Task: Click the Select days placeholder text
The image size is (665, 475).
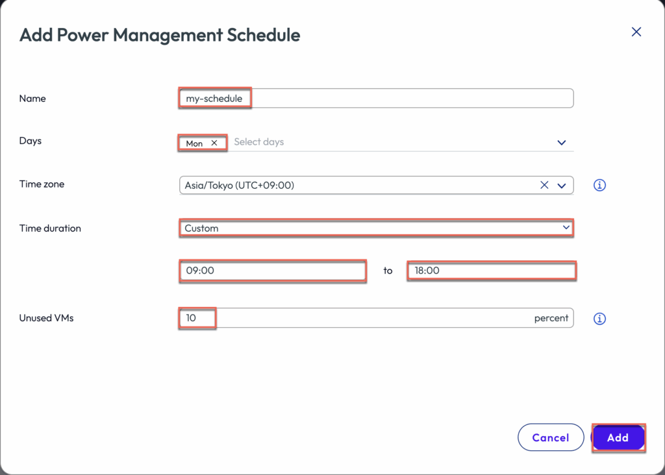Action: 259,142
